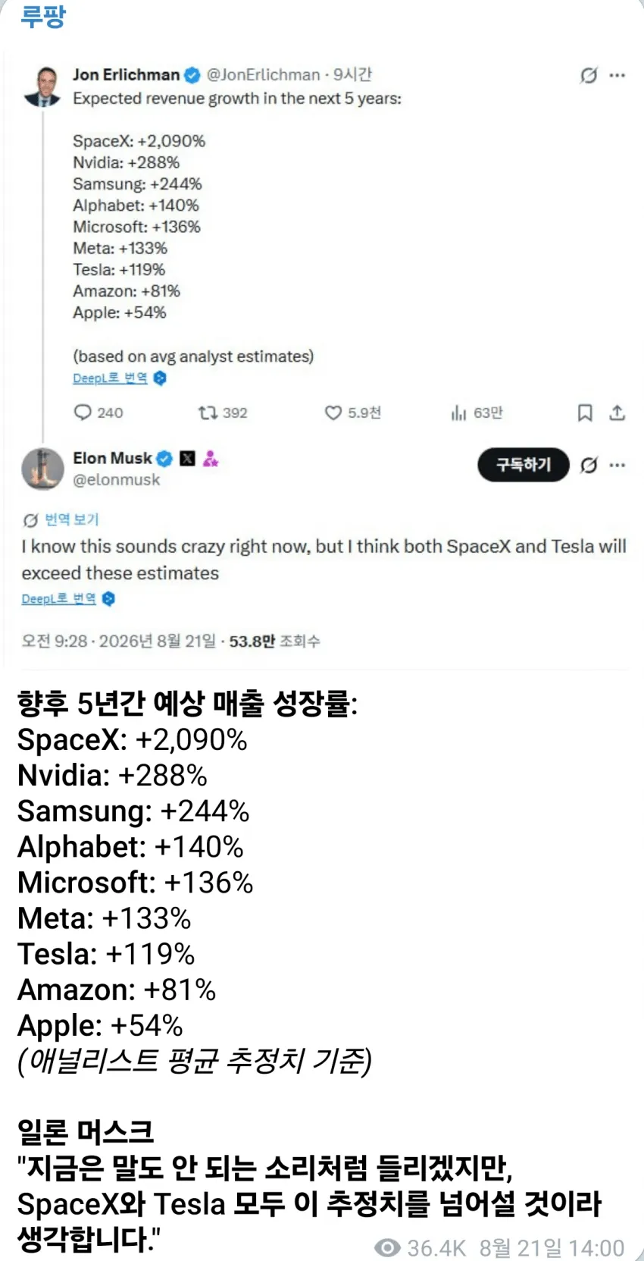Viewport: 644px width, 1261px height.
Task: Open the view stats bar-chart icon
Action: (x=458, y=412)
